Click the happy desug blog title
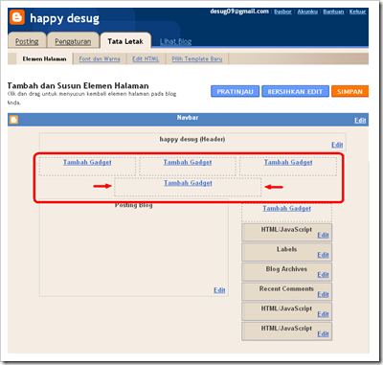The width and height of the screenshot is (383, 365). tap(64, 18)
